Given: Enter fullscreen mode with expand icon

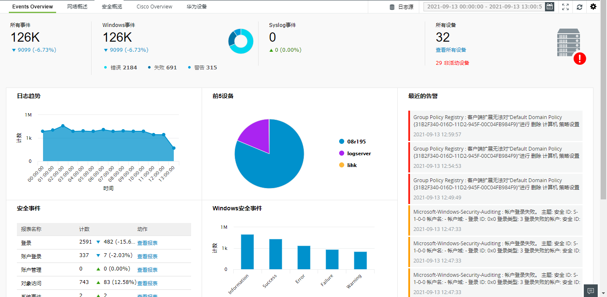Looking at the screenshot, I should (x=566, y=7).
